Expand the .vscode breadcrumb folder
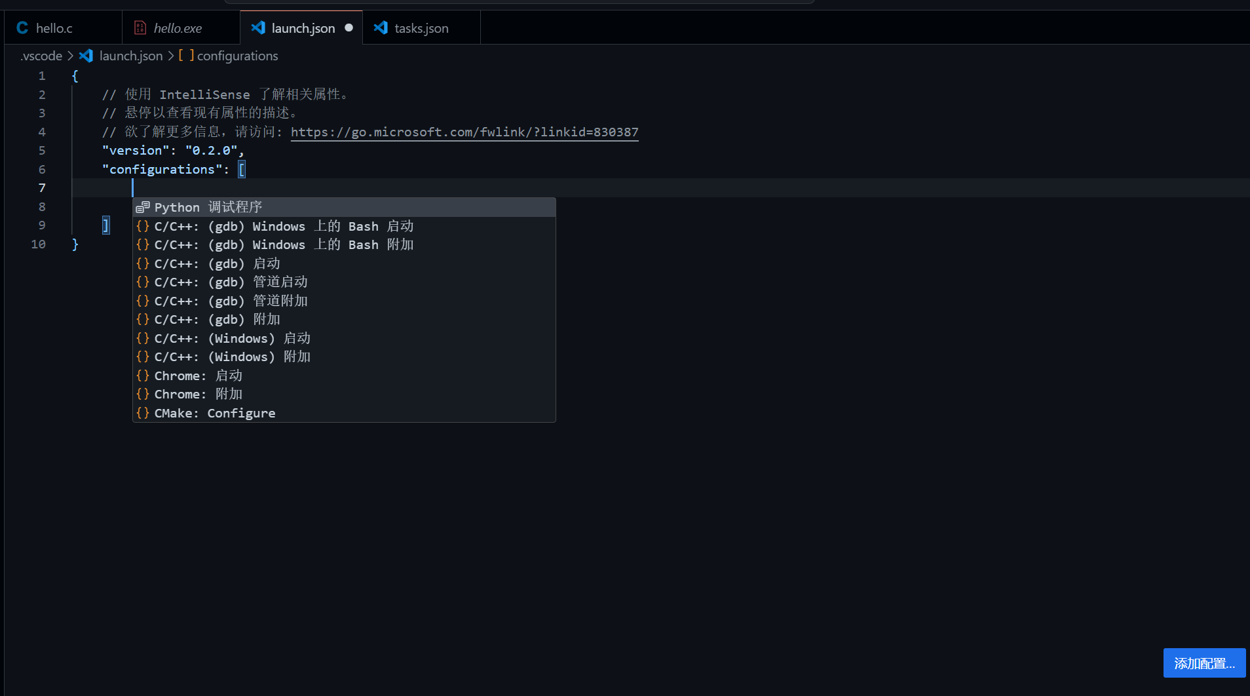 tap(41, 56)
